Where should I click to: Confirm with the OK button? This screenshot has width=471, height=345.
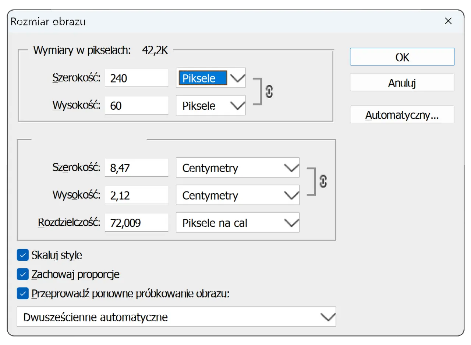pyautogui.click(x=402, y=57)
